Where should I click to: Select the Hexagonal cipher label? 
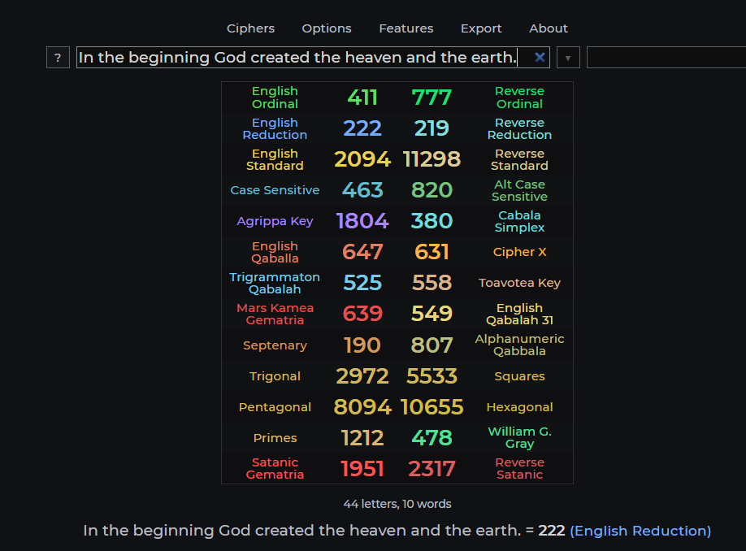[519, 407]
